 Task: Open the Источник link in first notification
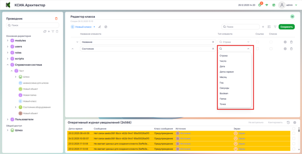pos(185,133)
